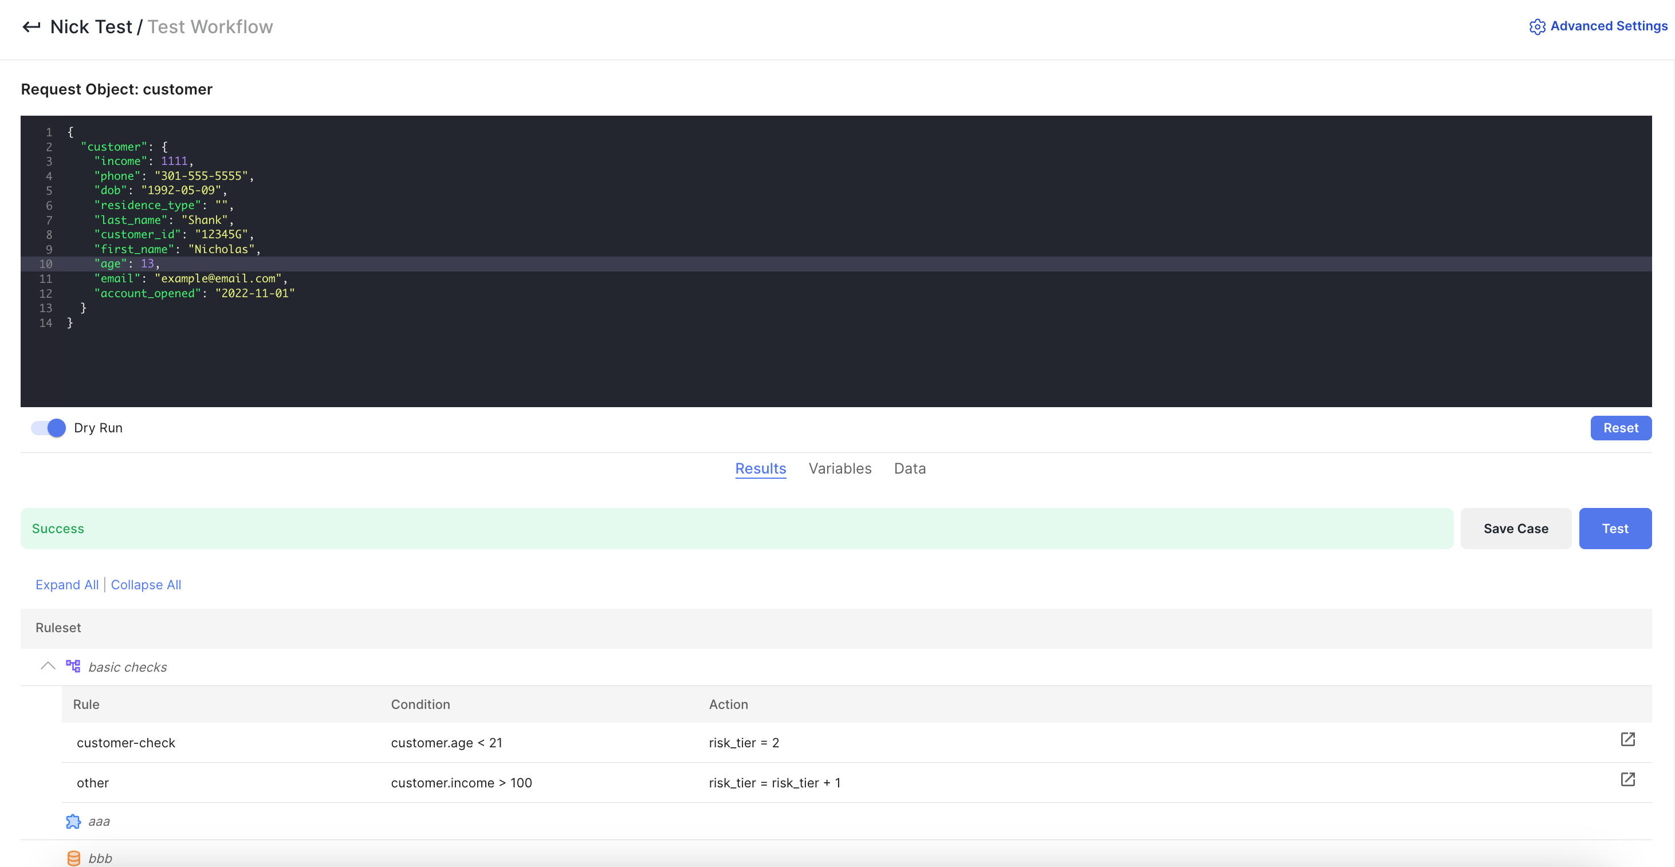Collapse the basic checks chevron
Image resolution: width=1675 pixels, height=867 pixels.
(48, 666)
